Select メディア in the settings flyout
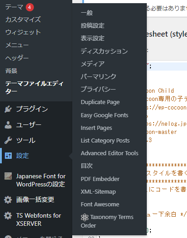187x238 pixels. (93, 64)
